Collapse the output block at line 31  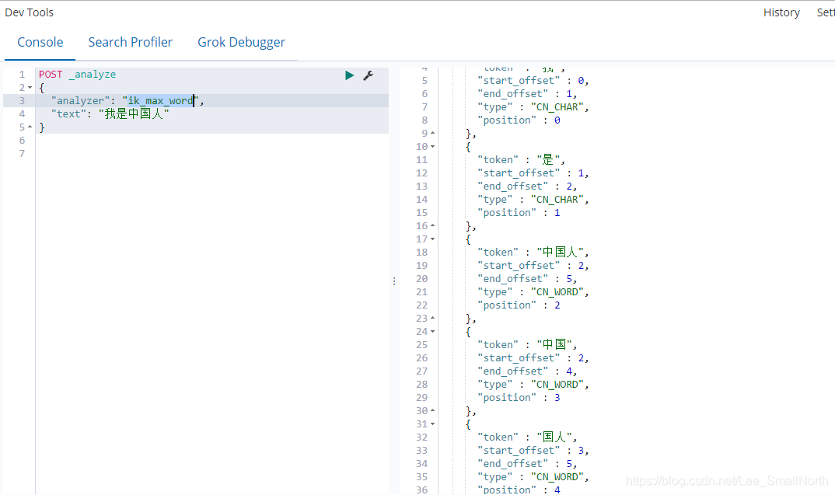432,424
